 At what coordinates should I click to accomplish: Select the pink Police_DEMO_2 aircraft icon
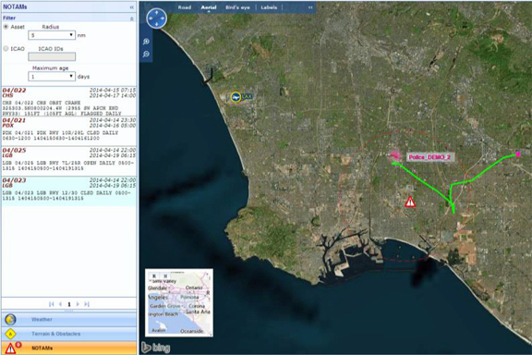pos(395,156)
